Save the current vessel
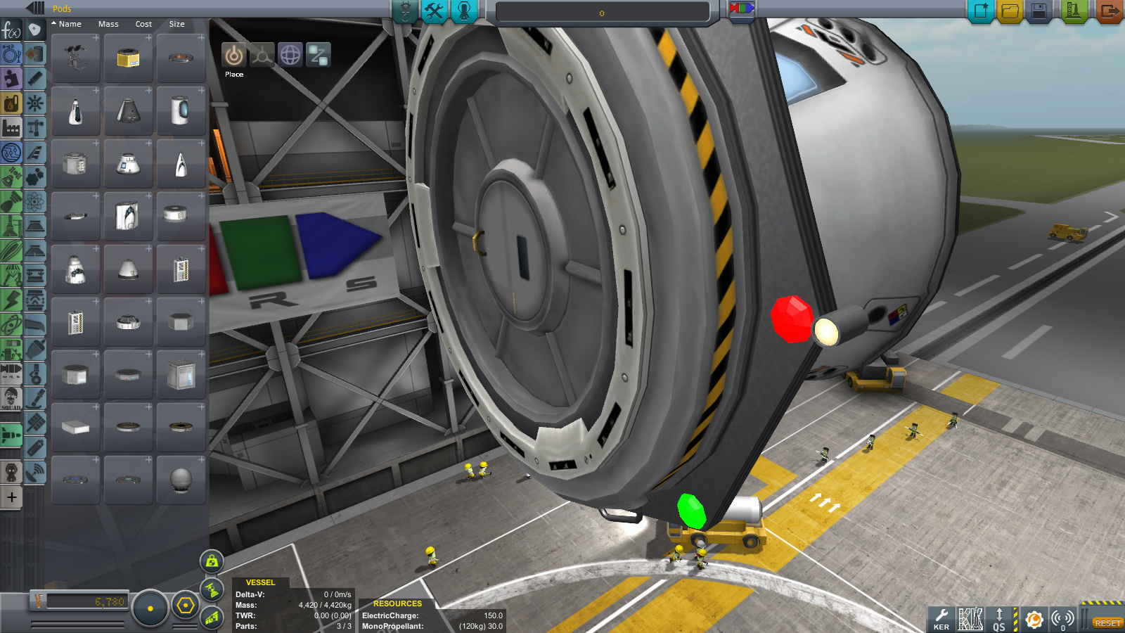Screen dimensions: 1125x633 (1039, 11)
